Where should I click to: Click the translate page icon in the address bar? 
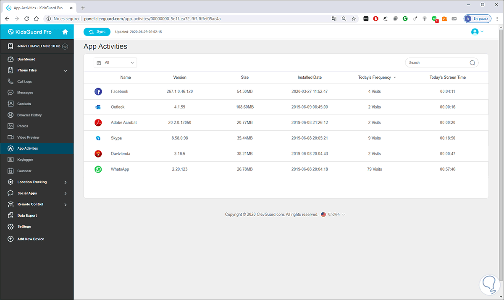334,19
